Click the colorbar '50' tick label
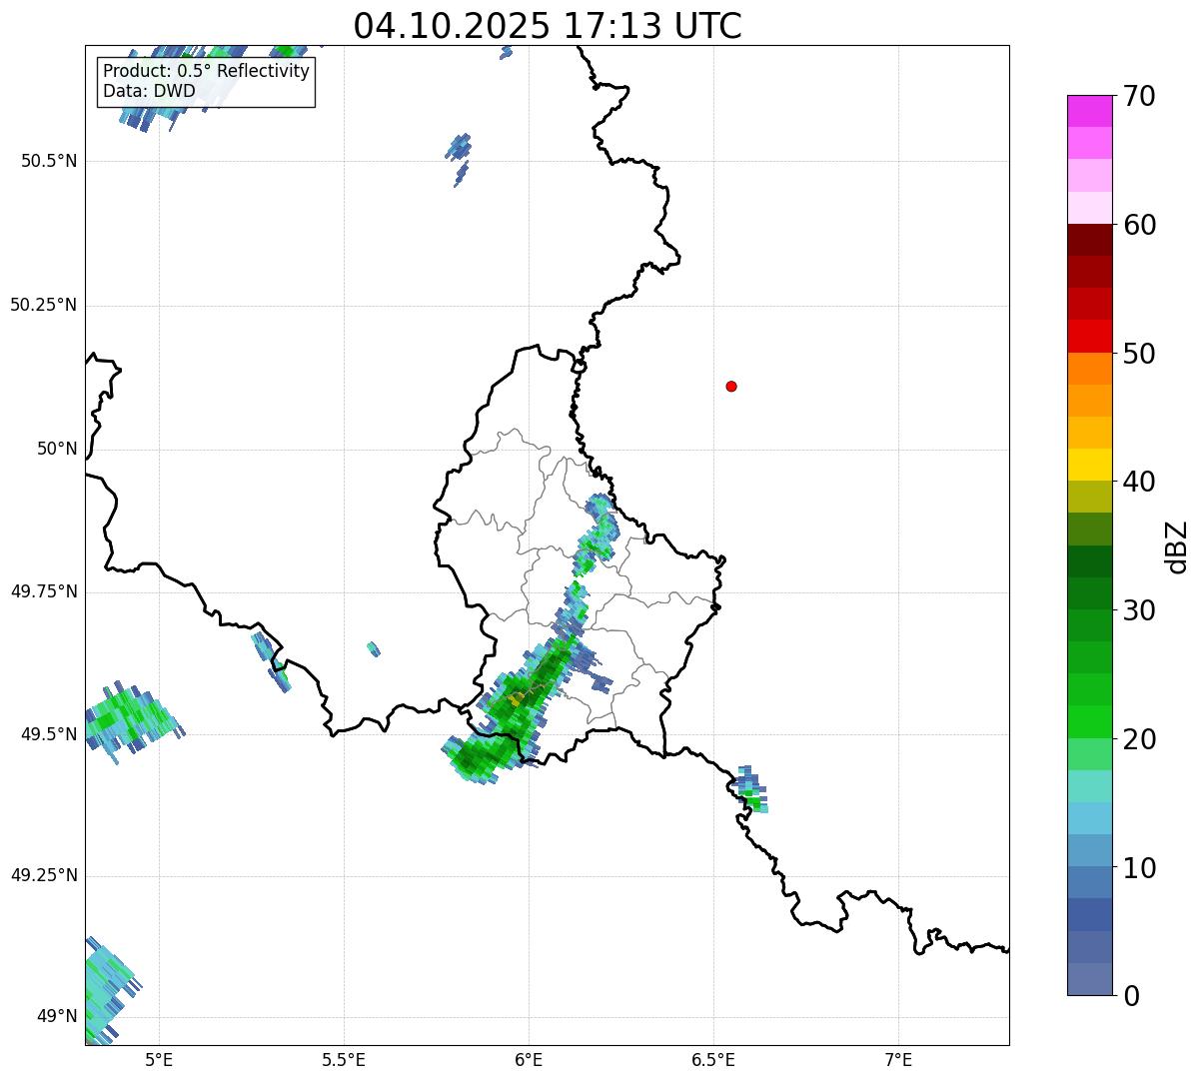1201x1080 pixels. pyautogui.click(x=1139, y=354)
